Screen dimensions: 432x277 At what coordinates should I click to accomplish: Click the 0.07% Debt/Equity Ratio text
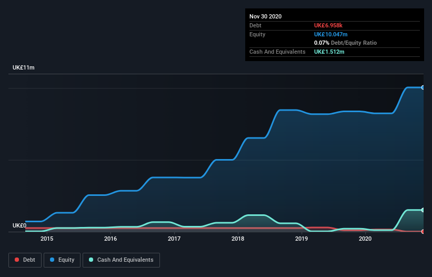[345, 43]
